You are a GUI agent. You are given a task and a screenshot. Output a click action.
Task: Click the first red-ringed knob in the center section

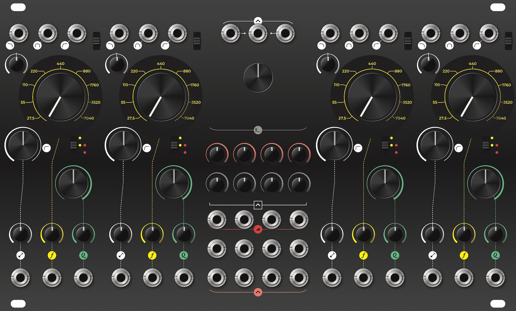click(217, 154)
